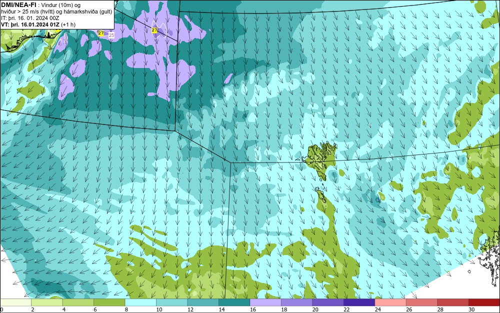Click the legend tick label '20'
500x313 pixels.
(315, 309)
